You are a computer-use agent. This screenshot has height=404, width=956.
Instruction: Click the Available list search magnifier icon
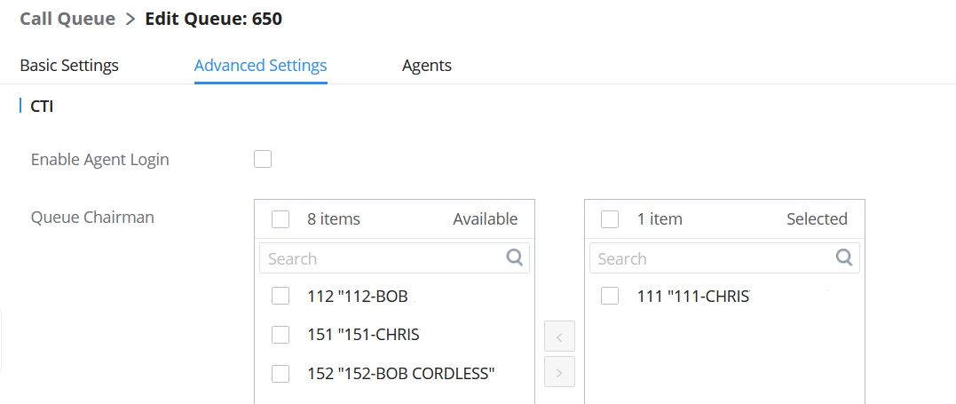(x=515, y=257)
